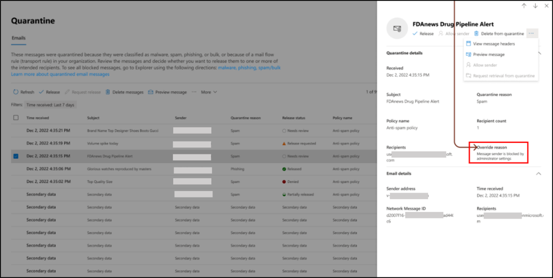553x278 pixels.
Task: Click the Anti-spam policy value under Policy name
Action: 402,127
